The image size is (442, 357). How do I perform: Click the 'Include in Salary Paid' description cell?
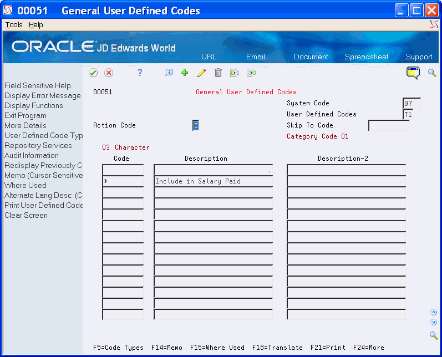213,181
